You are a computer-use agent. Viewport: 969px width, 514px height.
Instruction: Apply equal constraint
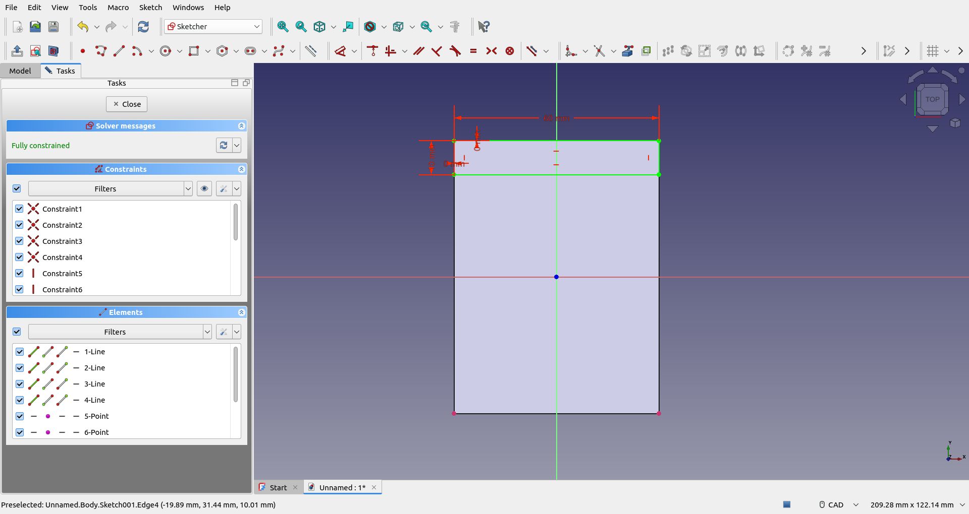(473, 51)
